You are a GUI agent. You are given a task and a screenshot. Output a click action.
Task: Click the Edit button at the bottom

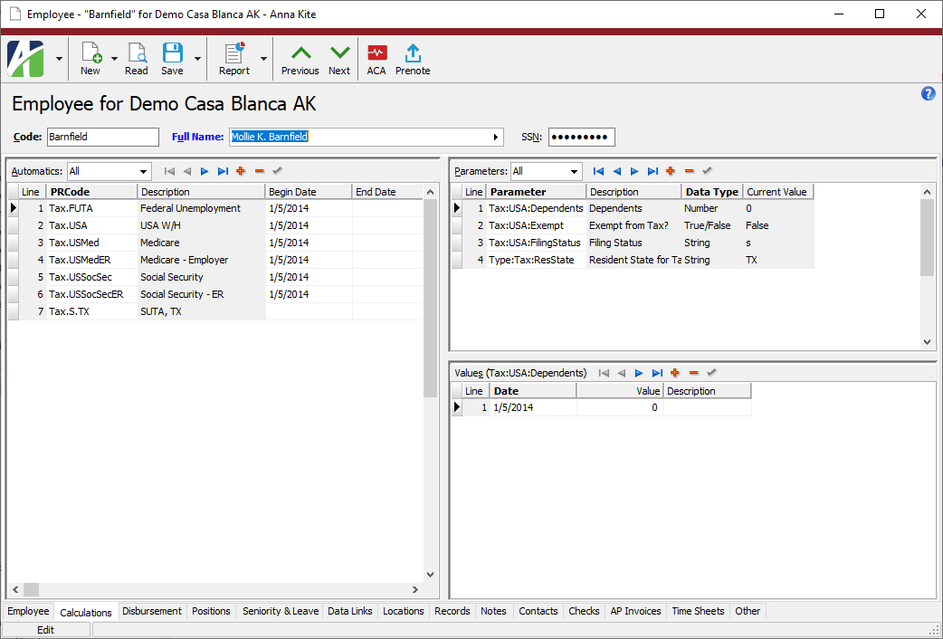point(45,628)
